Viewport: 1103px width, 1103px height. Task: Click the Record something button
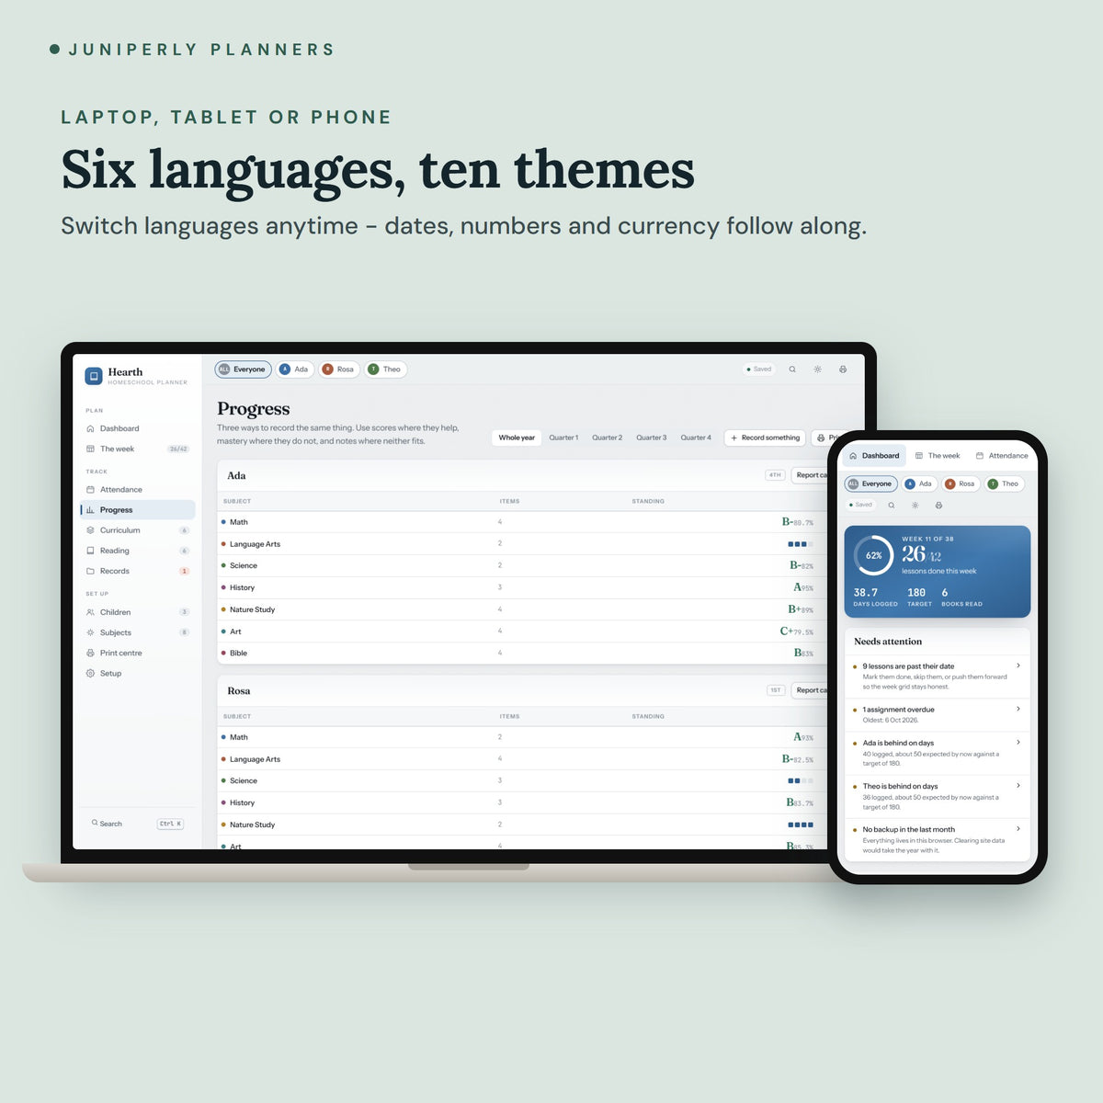click(765, 438)
